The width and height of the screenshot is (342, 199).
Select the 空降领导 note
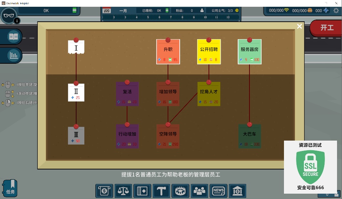(168, 136)
